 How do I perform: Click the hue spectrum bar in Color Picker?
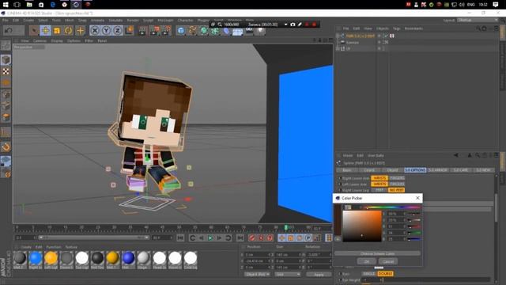tap(392, 207)
